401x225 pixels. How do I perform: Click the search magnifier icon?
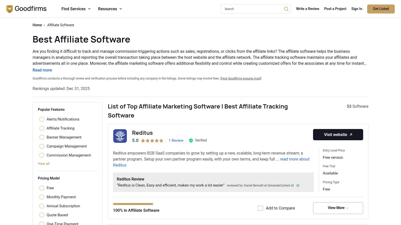pos(286,9)
